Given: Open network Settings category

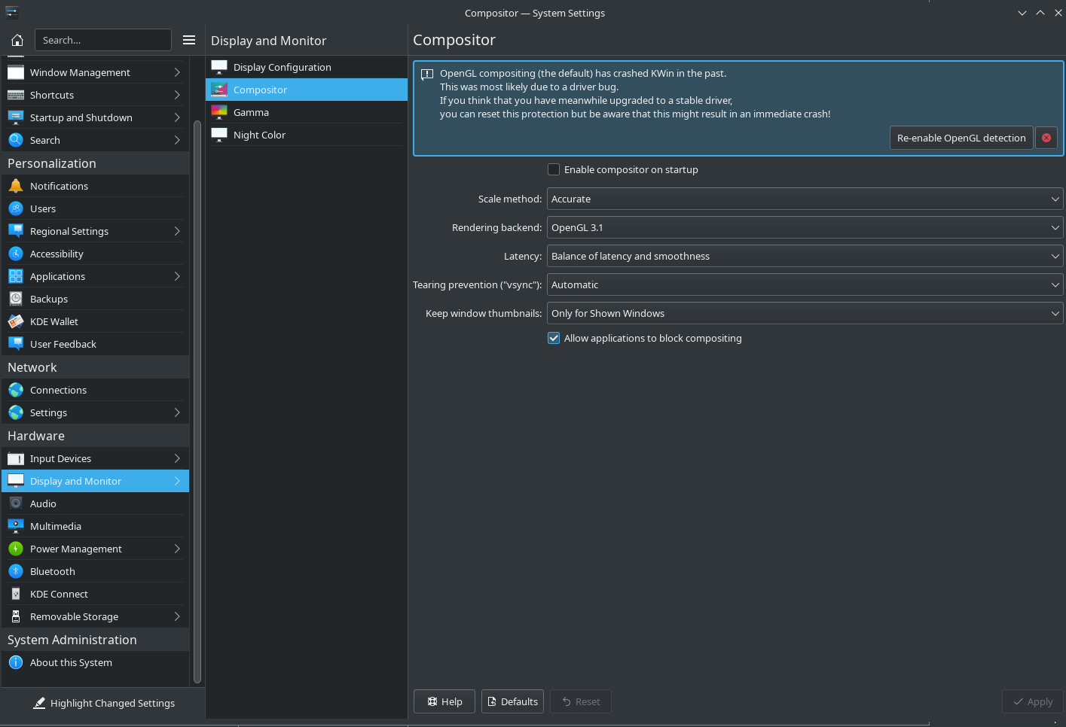Looking at the screenshot, I should (95, 412).
